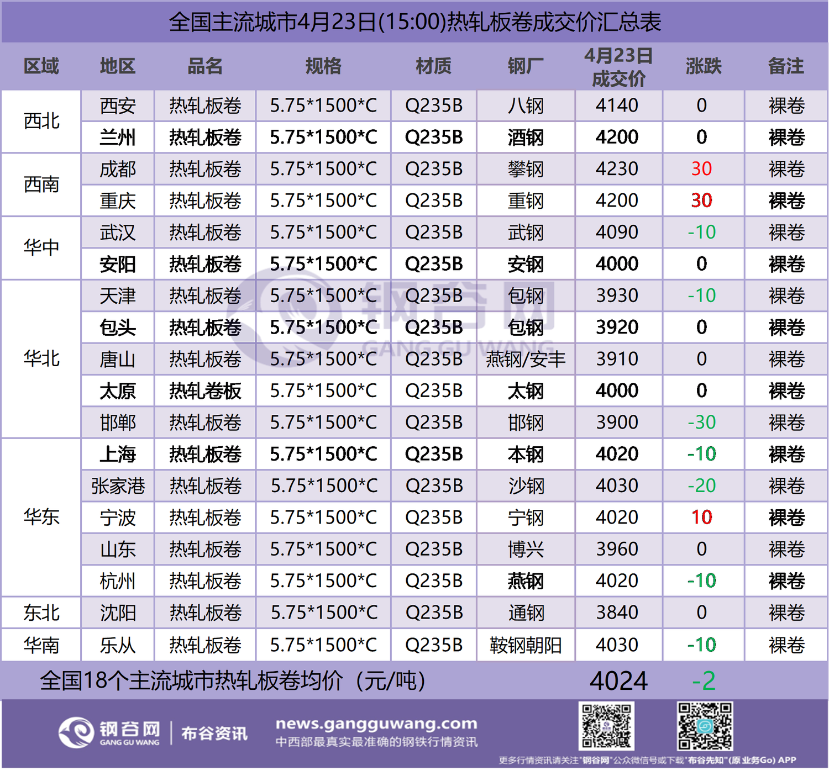Click the 山东 city cell
The width and height of the screenshot is (829, 776).
tap(118, 549)
